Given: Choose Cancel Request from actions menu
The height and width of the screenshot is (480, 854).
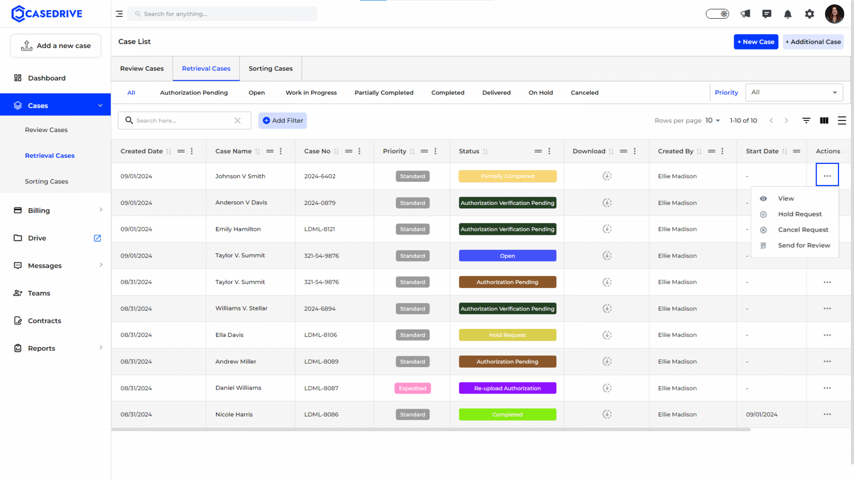Looking at the screenshot, I should tap(795, 230).
